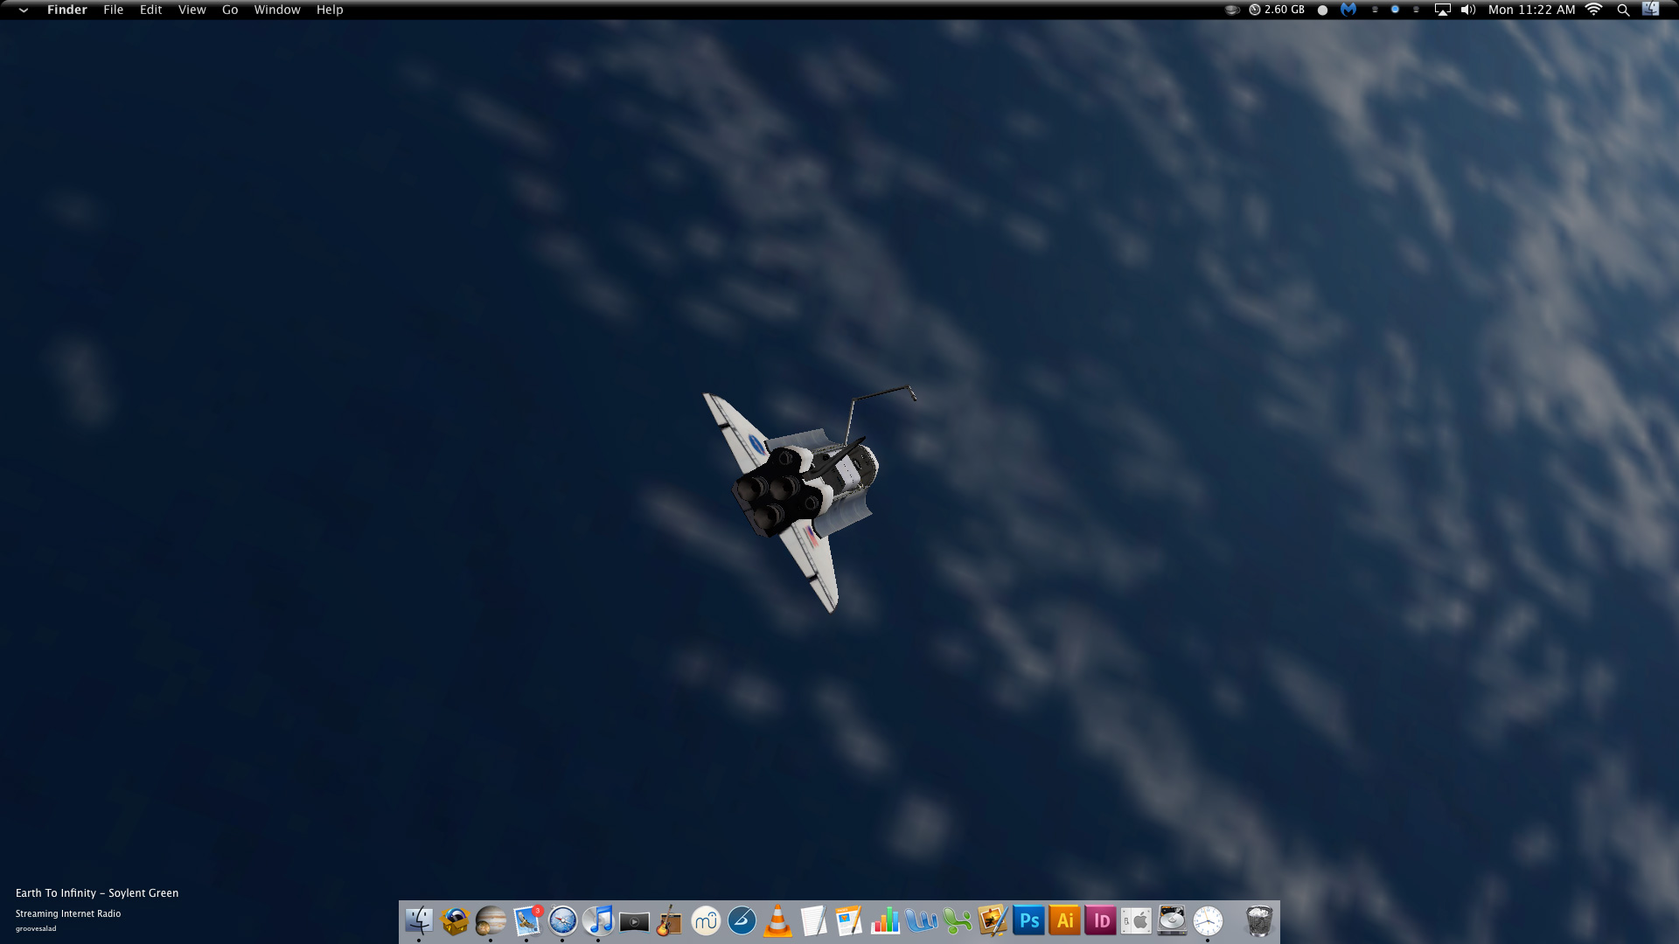This screenshot has height=944, width=1679.
Task: Open the volume control in menu bar
Action: coord(1468,10)
